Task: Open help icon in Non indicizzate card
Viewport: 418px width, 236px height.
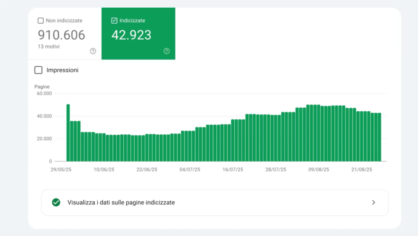Action: [93, 51]
